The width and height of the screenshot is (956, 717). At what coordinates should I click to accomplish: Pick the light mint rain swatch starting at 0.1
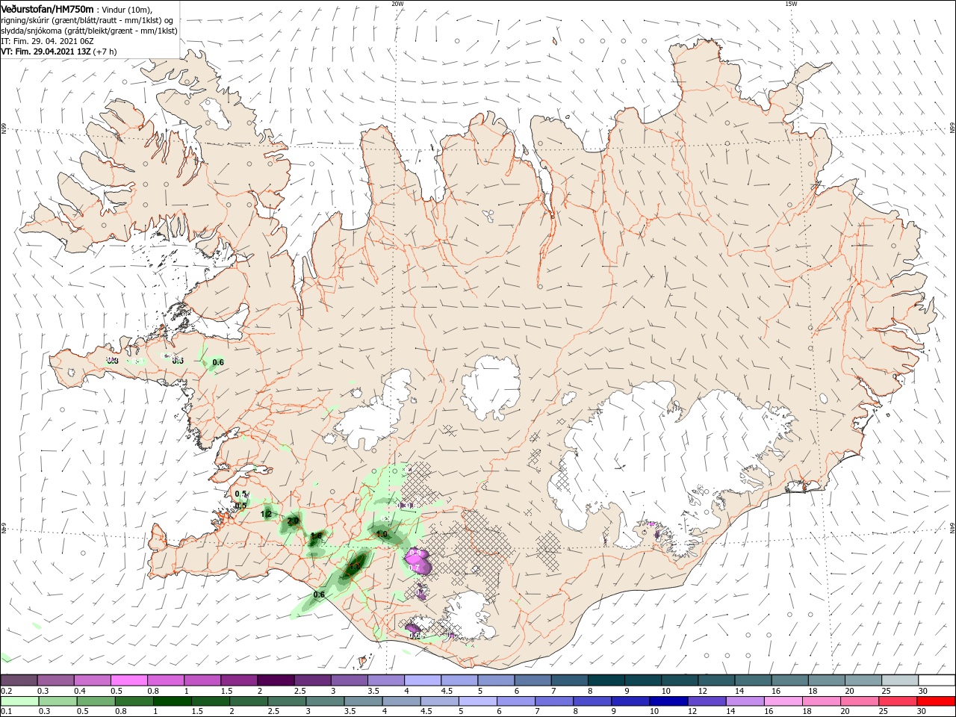click(19, 701)
